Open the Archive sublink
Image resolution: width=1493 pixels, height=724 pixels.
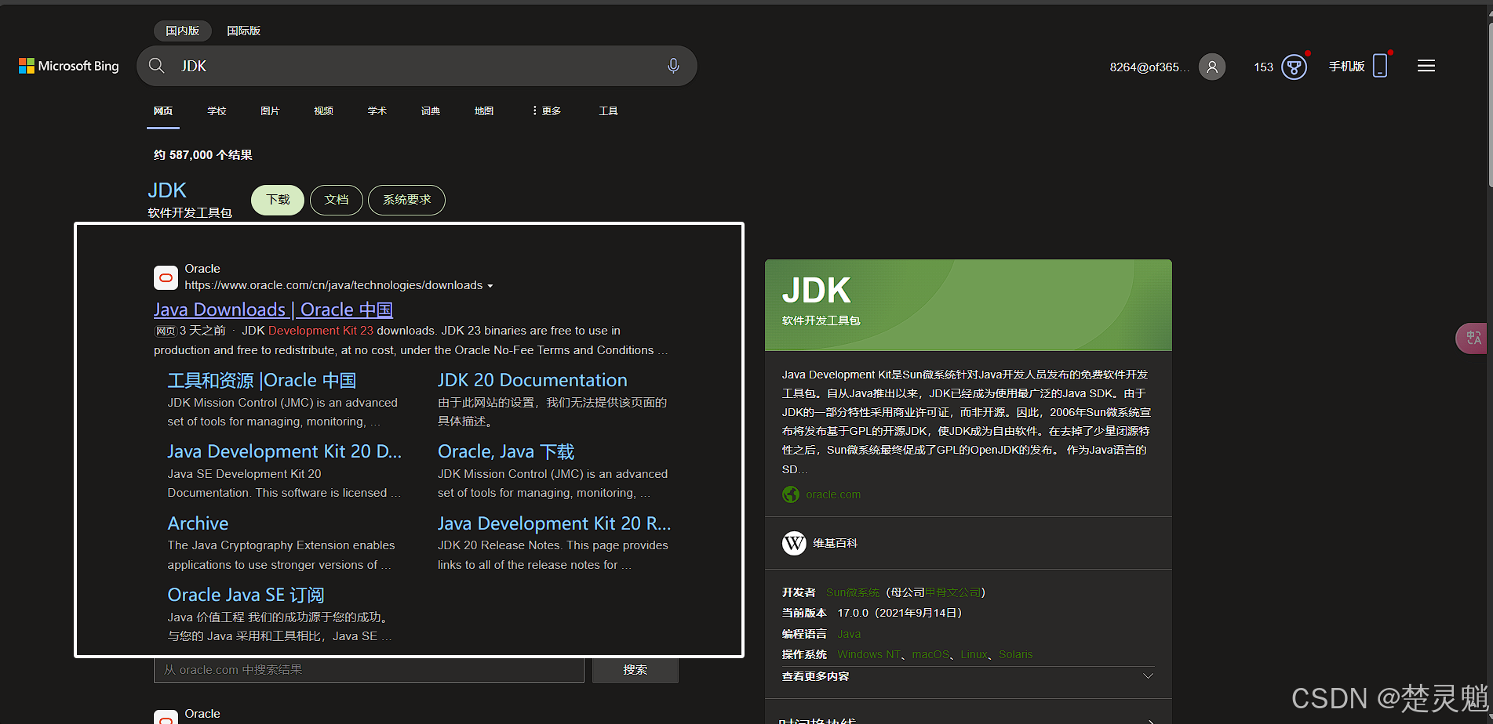click(x=198, y=523)
